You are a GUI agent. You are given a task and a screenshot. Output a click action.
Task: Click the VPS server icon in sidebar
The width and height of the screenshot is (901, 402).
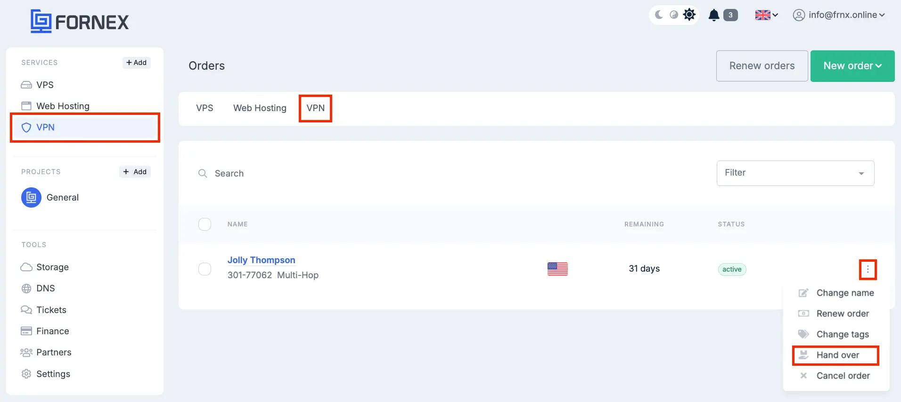(26, 85)
